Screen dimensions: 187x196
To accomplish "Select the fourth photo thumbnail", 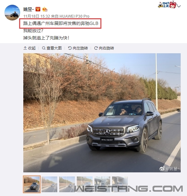I will click(85, 184).
